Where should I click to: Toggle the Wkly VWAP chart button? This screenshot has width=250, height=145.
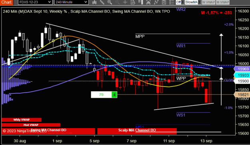point(22,120)
